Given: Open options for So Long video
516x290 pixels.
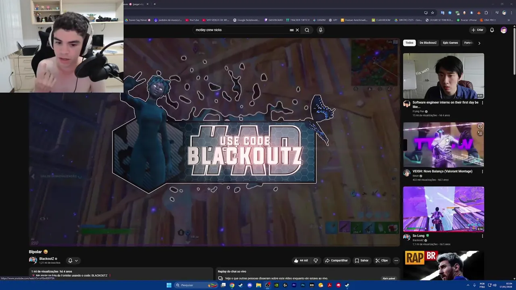Looking at the screenshot, I should click(x=482, y=236).
